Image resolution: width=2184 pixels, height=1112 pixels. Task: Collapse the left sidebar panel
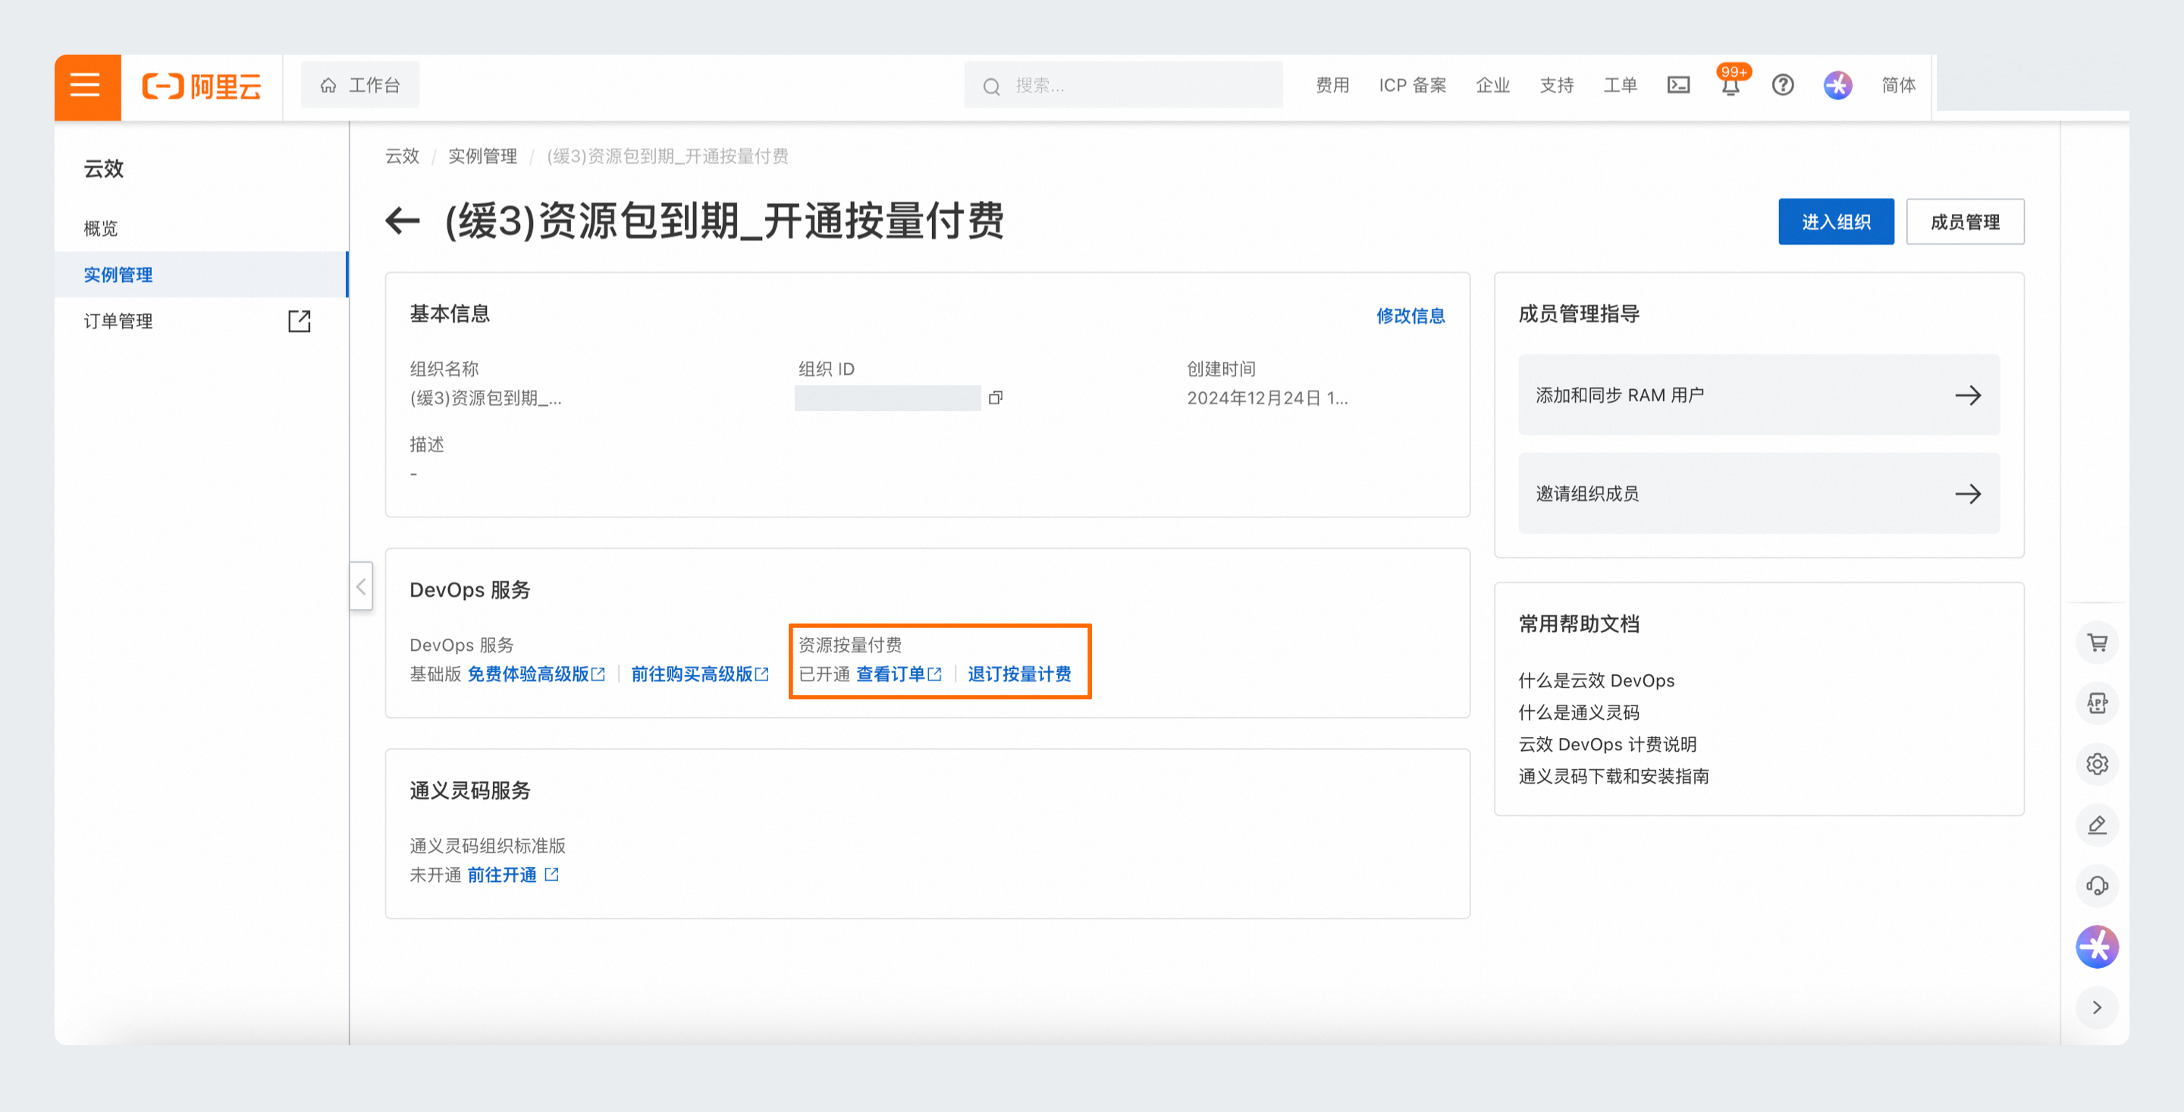click(361, 586)
